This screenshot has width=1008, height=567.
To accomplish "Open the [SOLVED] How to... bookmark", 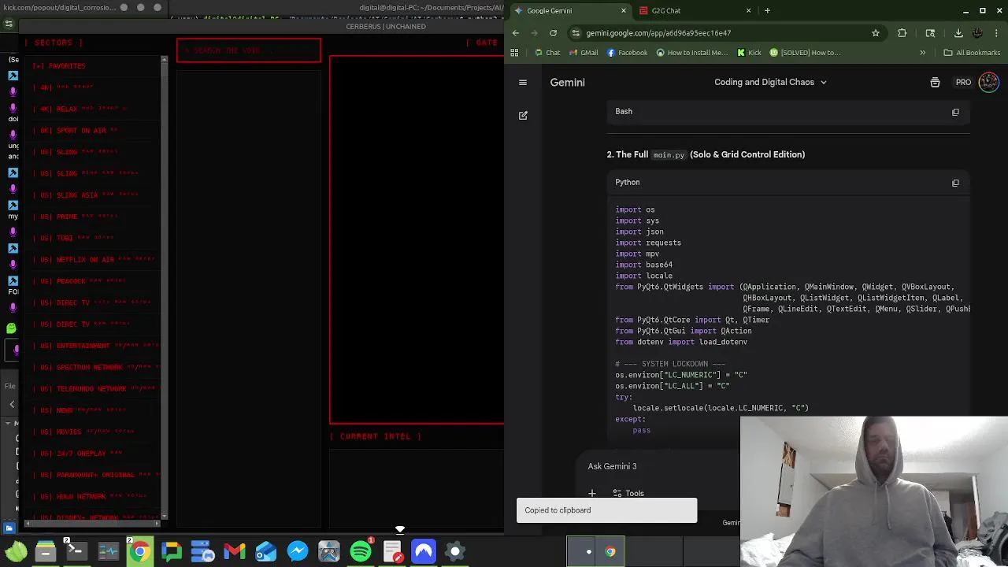I will coord(805,53).
